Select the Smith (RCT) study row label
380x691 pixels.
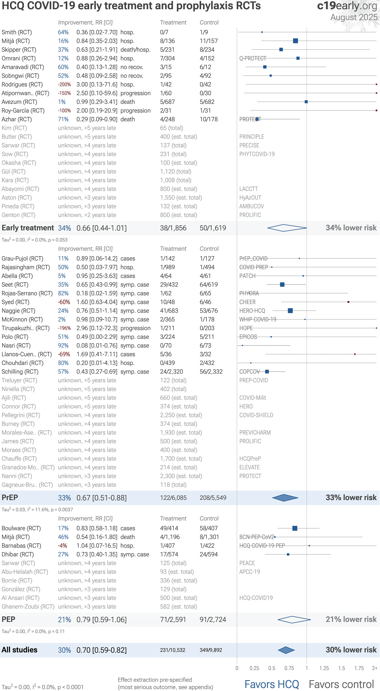point(17,32)
